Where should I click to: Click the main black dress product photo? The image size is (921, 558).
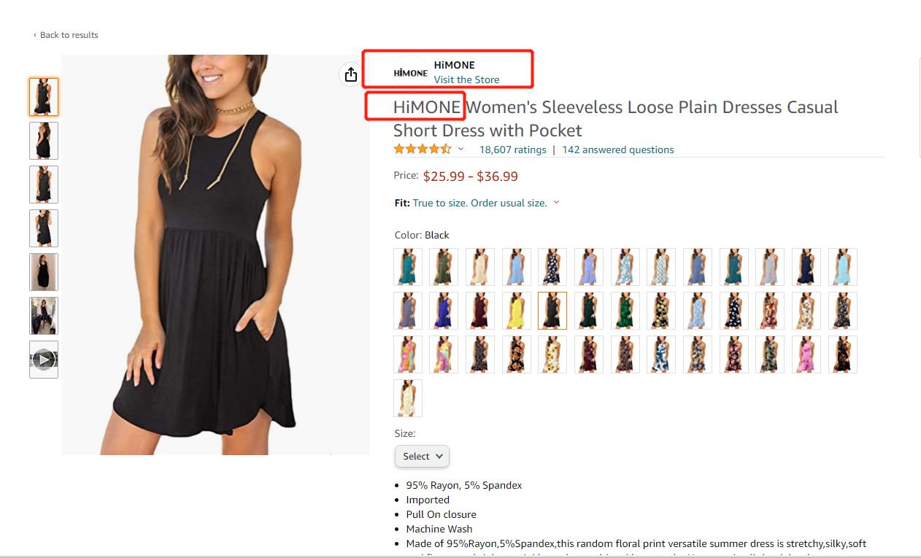pyautogui.click(x=215, y=255)
